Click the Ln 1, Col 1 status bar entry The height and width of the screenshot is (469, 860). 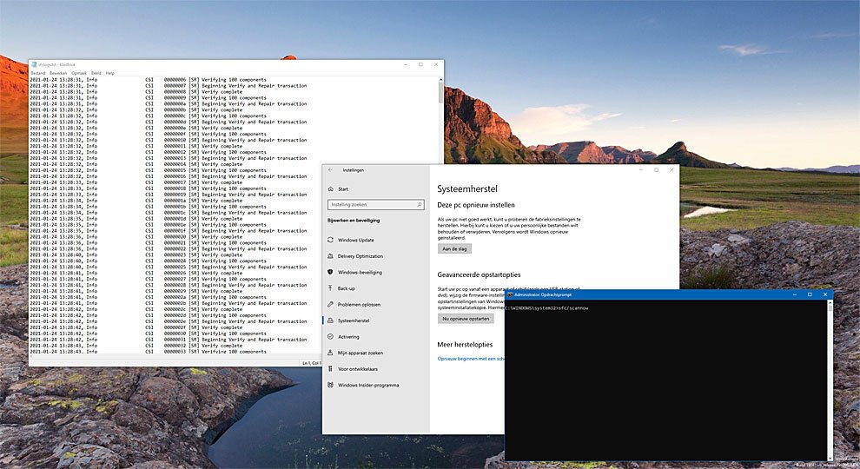pyautogui.click(x=311, y=363)
